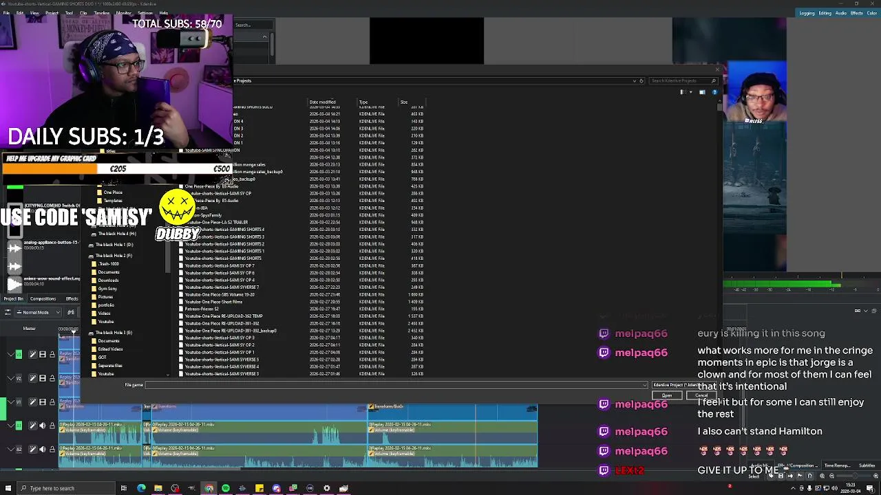Image resolution: width=881 pixels, height=495 pixels.
Task: Switch to the Compositions tab
Action: (x=43, y=299)
